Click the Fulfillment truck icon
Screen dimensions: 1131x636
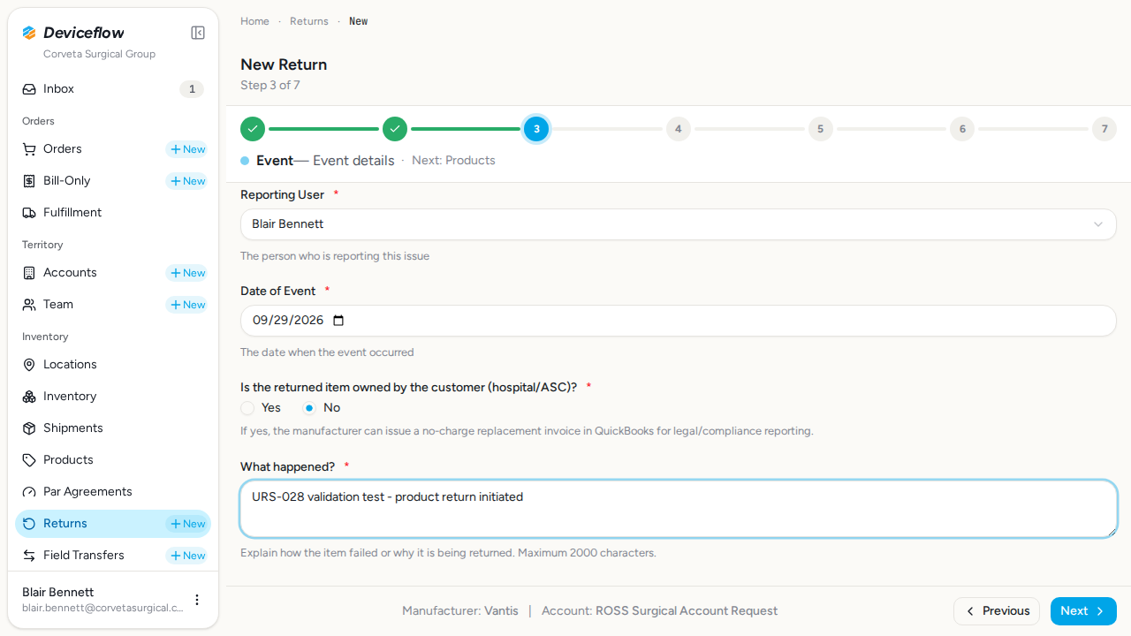[29, 213]
